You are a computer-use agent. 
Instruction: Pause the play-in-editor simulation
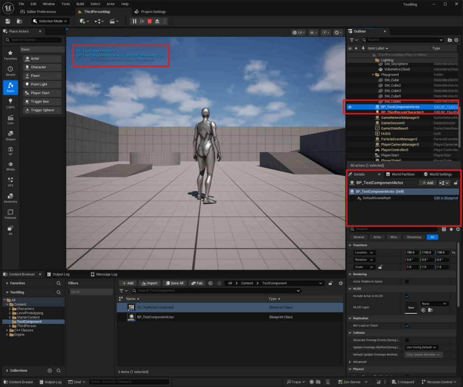tap(134, 21)
